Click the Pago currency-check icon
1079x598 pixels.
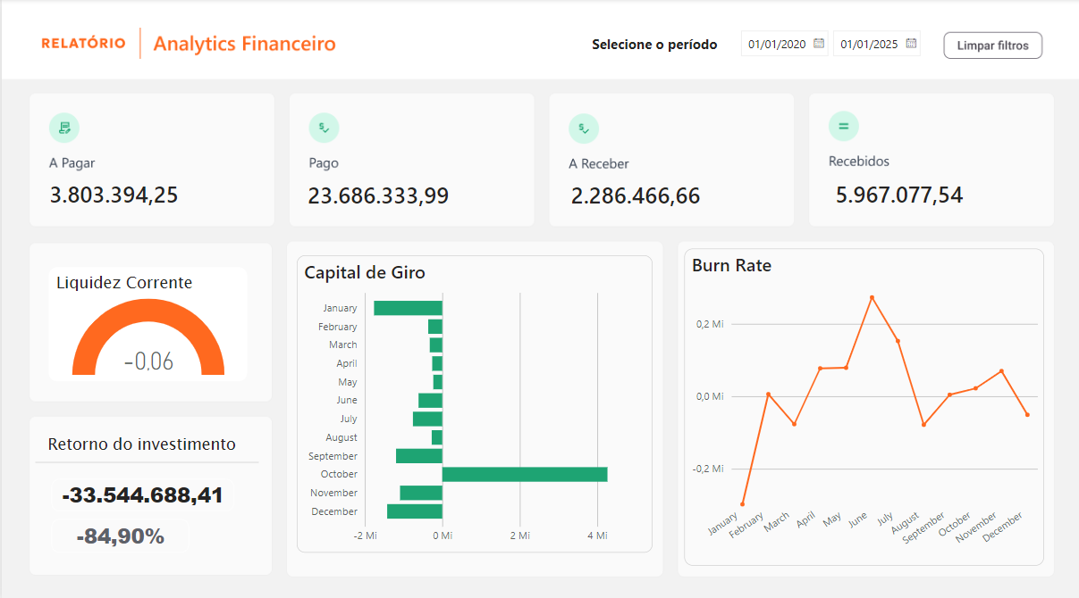324,128
